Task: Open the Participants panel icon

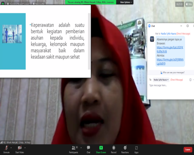Action: coord(74,148)
